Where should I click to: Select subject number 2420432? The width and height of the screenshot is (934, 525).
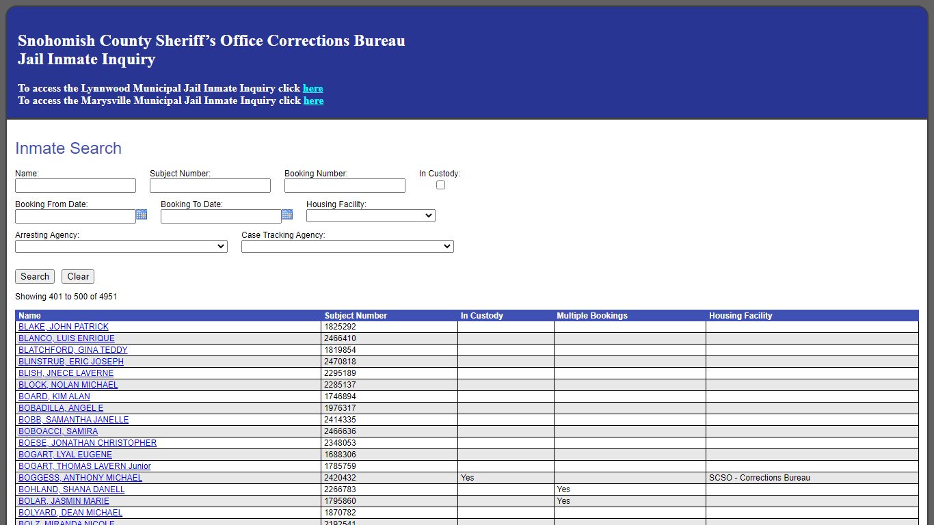[x=340, y=478]
